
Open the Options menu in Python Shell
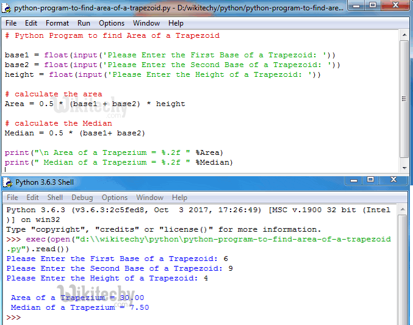coord(115,198)
